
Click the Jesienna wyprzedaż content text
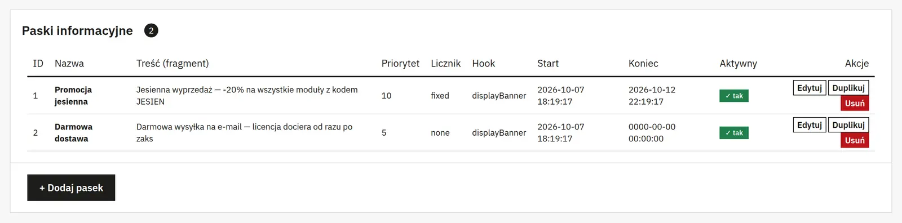(x=247, y=96)
